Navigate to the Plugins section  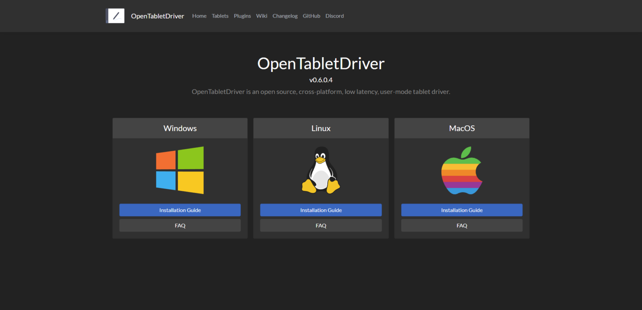[242, 16]
